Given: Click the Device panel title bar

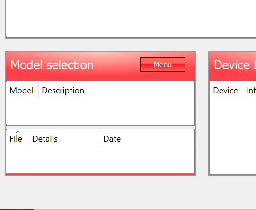Looking at the screenshot, I should (x=233, y=66).
